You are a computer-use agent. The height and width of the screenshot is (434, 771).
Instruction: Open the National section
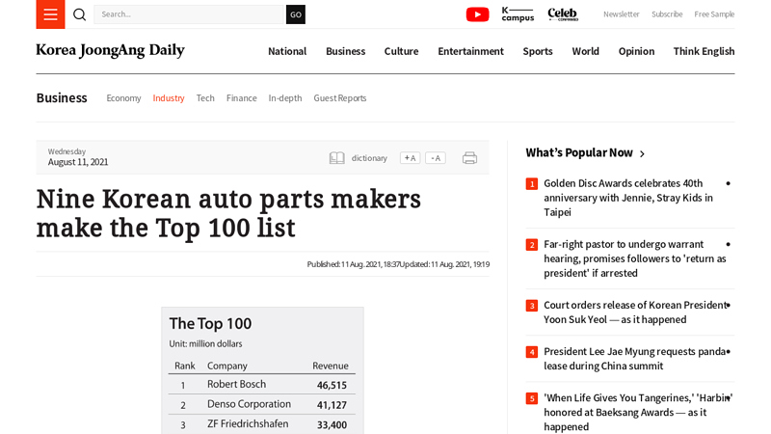pos(287,51)
